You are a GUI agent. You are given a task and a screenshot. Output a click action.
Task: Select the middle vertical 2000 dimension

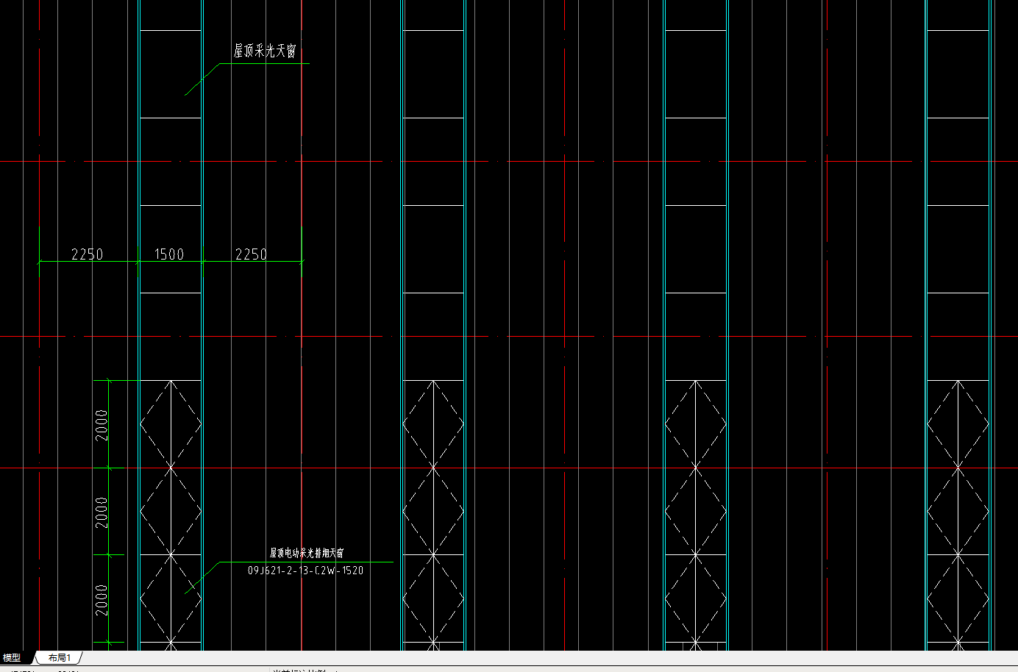pyautogui.click(x=102, y=512)
